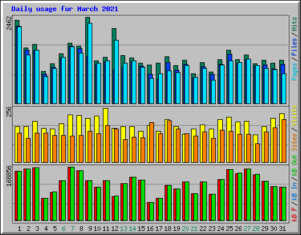Select the cyan Pages bar for day 12

coord(116,72)
